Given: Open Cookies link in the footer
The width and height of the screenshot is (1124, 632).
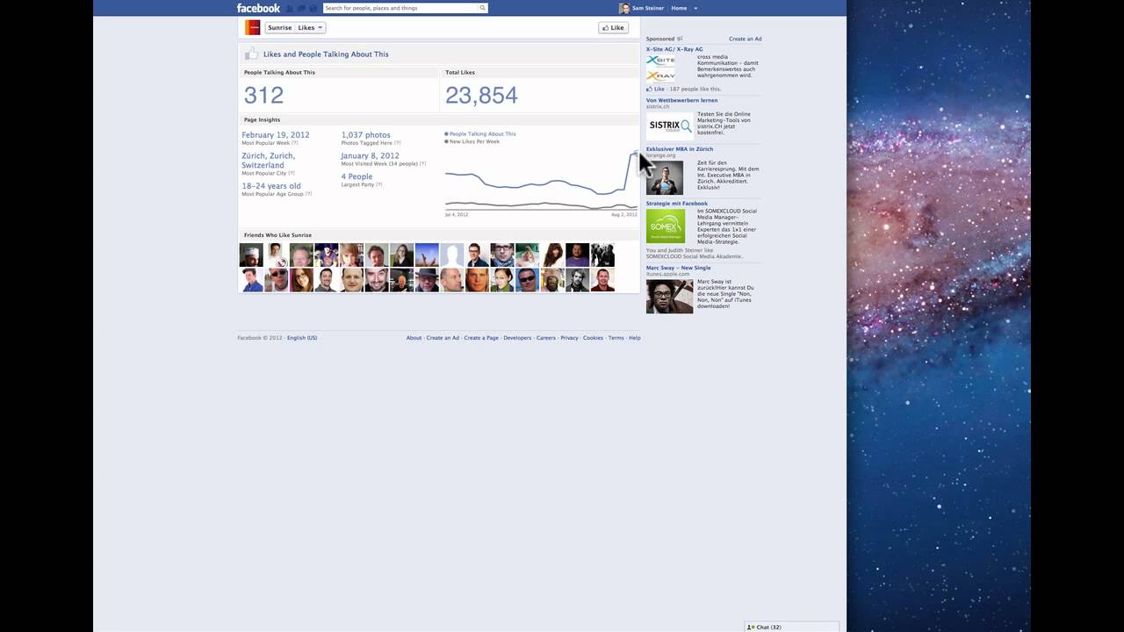Looking at the screenshot, I should click(x=593, y=338).
